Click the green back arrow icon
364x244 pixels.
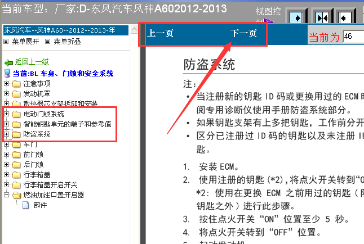8,62
